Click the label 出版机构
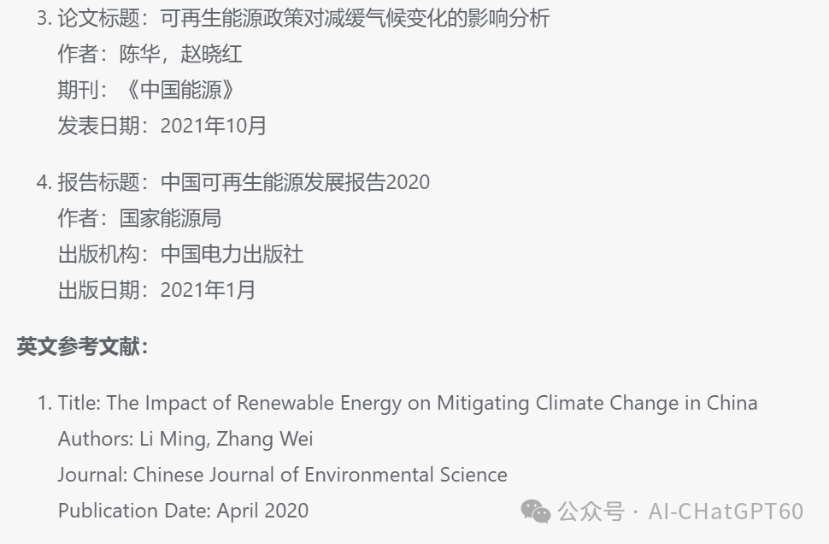The height and width of the screenshot is (544, 829). (99, 255)
